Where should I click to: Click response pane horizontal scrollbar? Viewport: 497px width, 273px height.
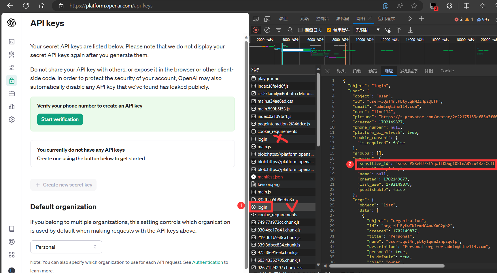coord(387,266)
